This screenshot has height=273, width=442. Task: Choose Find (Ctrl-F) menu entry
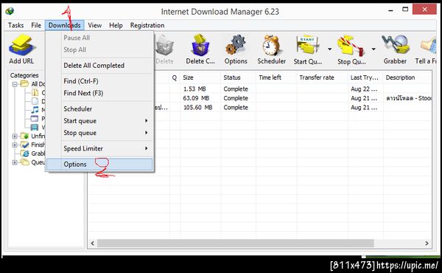pos(99,81)
